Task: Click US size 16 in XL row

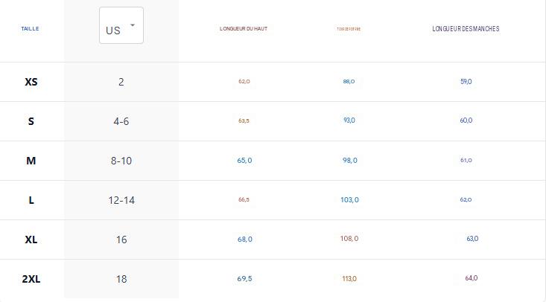Action: [121, 240]
